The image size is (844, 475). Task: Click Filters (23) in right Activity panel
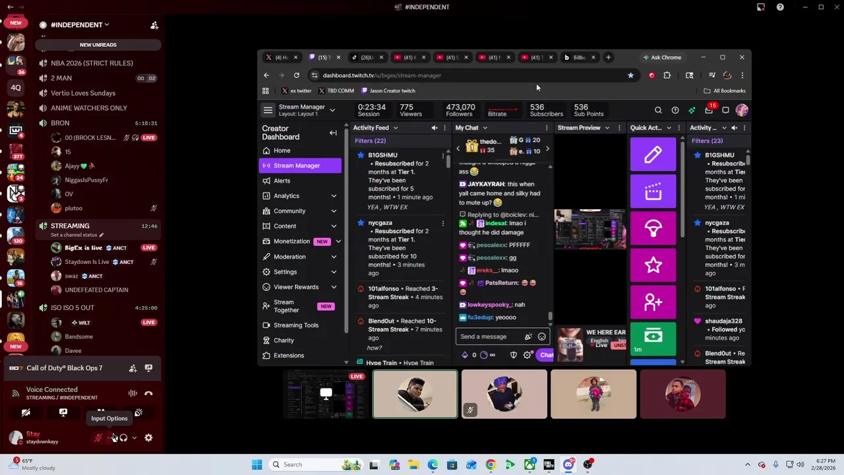[707, 141]
